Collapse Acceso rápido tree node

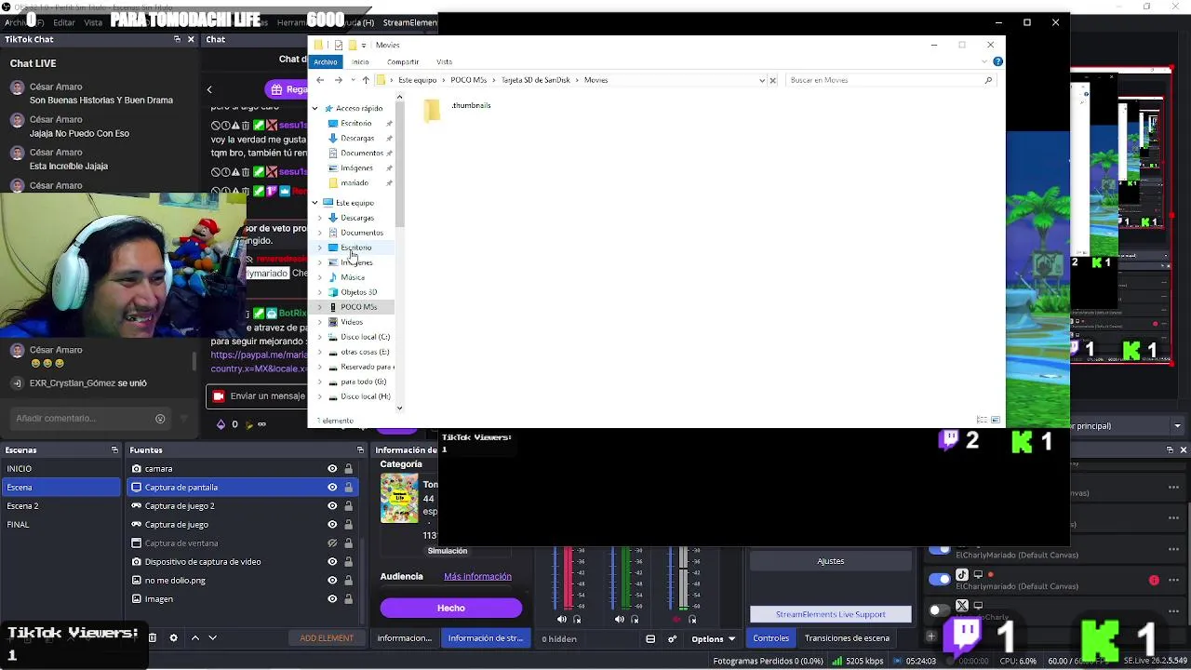point(315,109)
